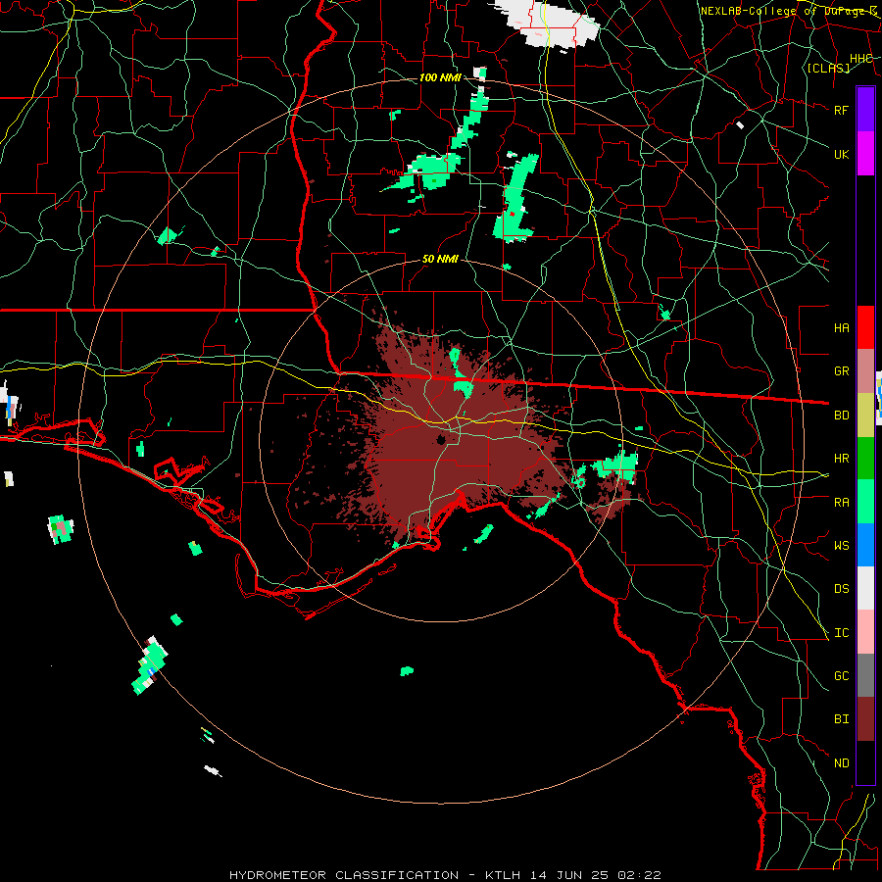Image resolution: width=882 pixels, height=882 pixels.
Task: Click the HR dark green legend swatch
Action: (x=865, y=458)
